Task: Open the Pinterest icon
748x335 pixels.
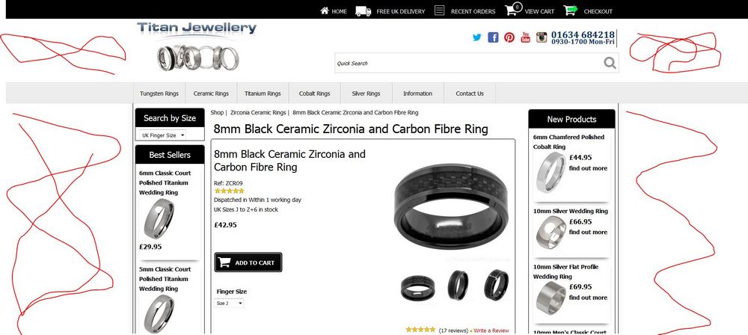Action: 509,37
